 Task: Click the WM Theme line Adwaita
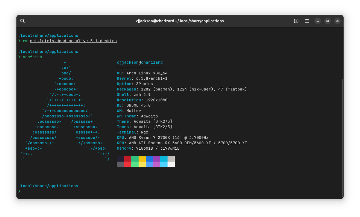coord(137,116)
